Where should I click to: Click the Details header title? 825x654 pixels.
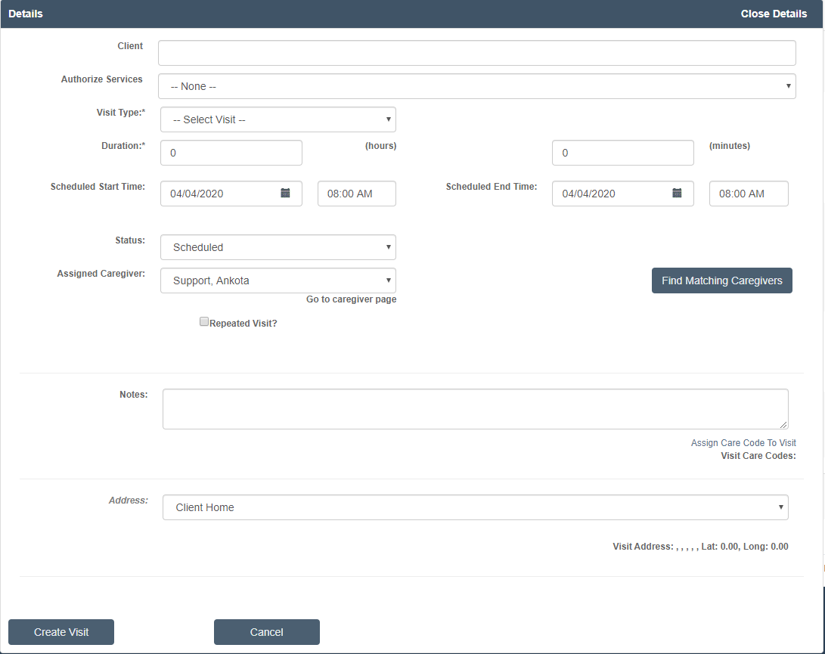25,14
